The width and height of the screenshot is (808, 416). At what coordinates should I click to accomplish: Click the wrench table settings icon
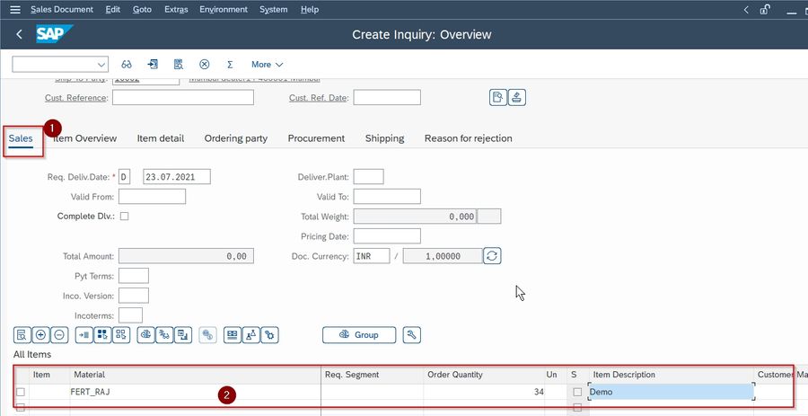click(x=412, y=335)
